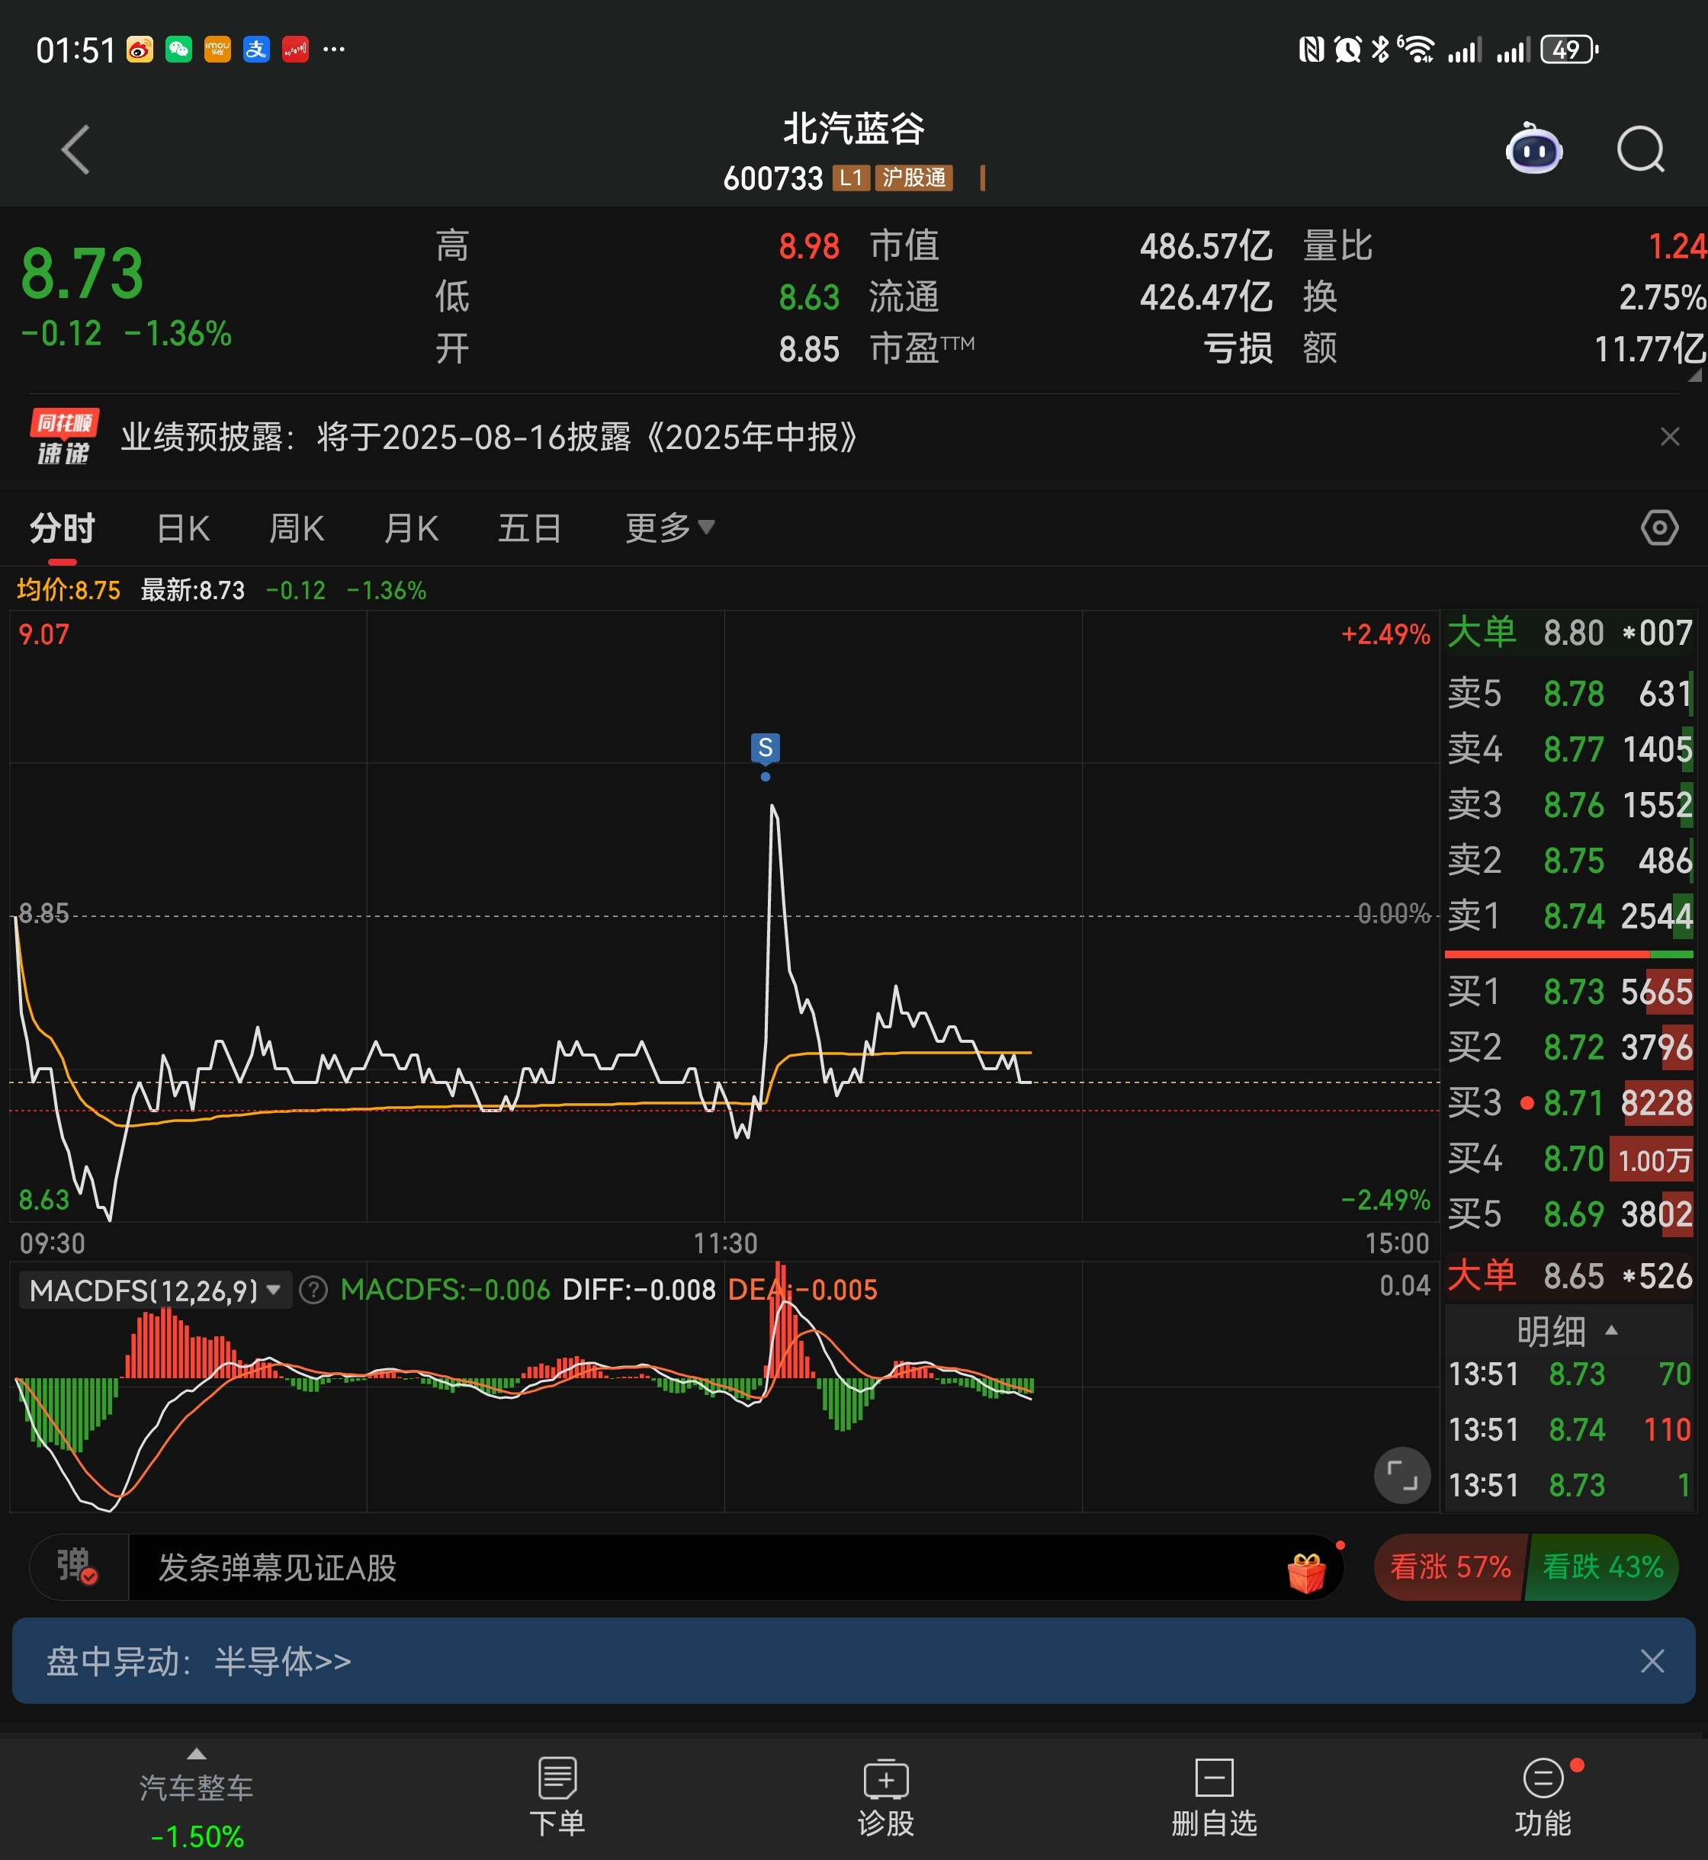Close the 业绩预披露 notice
This screenshot has height=1860, width=1708.
1669,436
